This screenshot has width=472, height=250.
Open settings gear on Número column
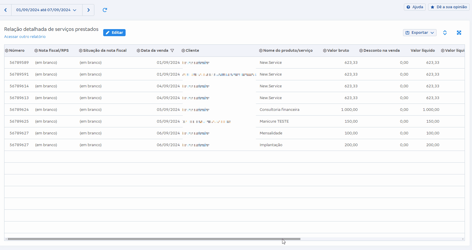click(x=7, y=51)
